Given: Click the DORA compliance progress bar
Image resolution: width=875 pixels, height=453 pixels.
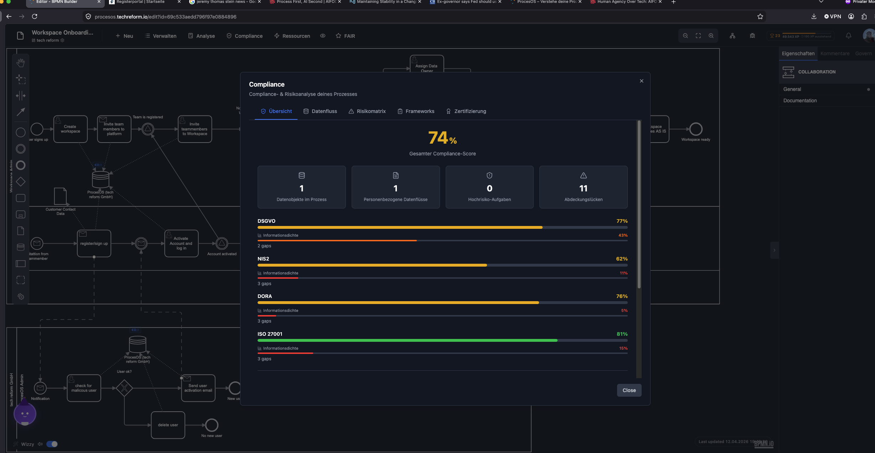Looking at the screenshot, I should [x=442, y=303].
